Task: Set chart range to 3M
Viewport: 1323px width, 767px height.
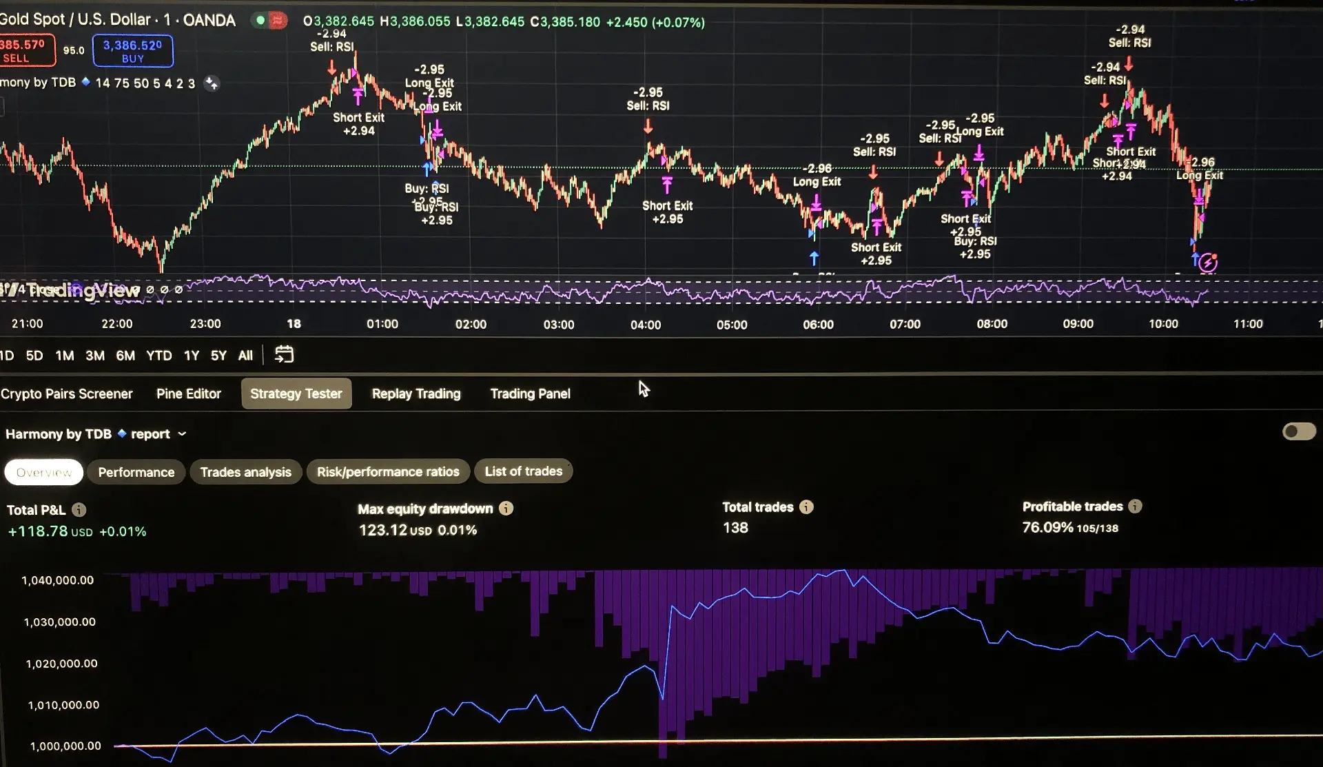Action: coord(95,356)
